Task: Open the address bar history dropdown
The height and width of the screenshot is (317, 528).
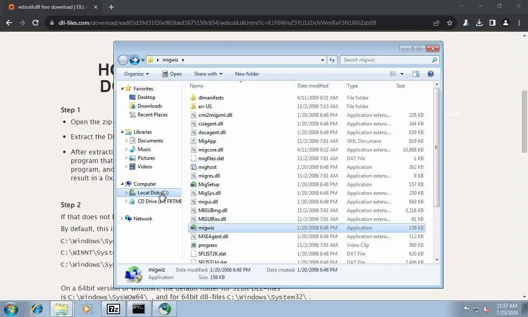Action: click(323, 60)
